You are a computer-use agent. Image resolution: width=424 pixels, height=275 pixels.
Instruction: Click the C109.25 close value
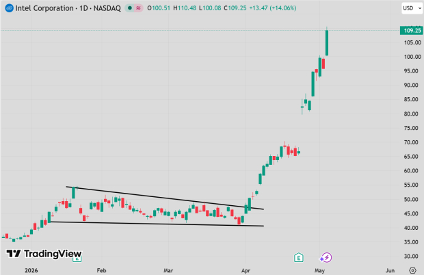pos(235,8)
